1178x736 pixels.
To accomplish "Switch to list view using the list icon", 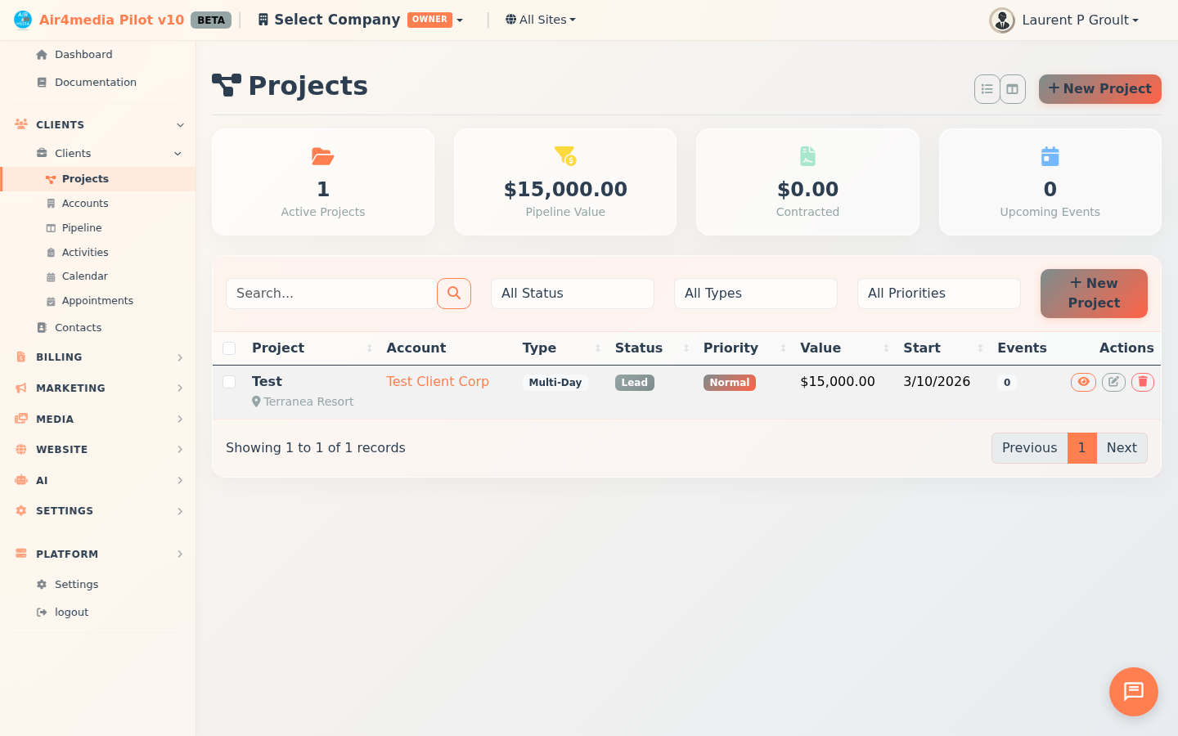I will tap(987, 89).
